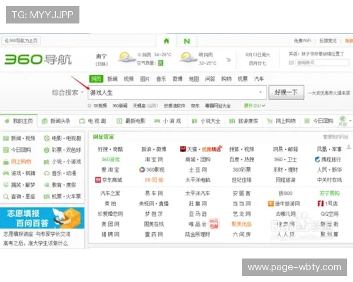This screenshot has height=282, width=353.
Task: Click 高考之后，准大学生该做什么 headline
Action: [x=35, y=243]
